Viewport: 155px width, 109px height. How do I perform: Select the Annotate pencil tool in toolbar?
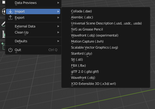3,24
